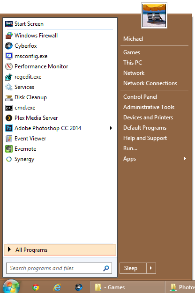
Task: Click the Adobe Photoshop CC 2014 label
Action: [48, 128]
